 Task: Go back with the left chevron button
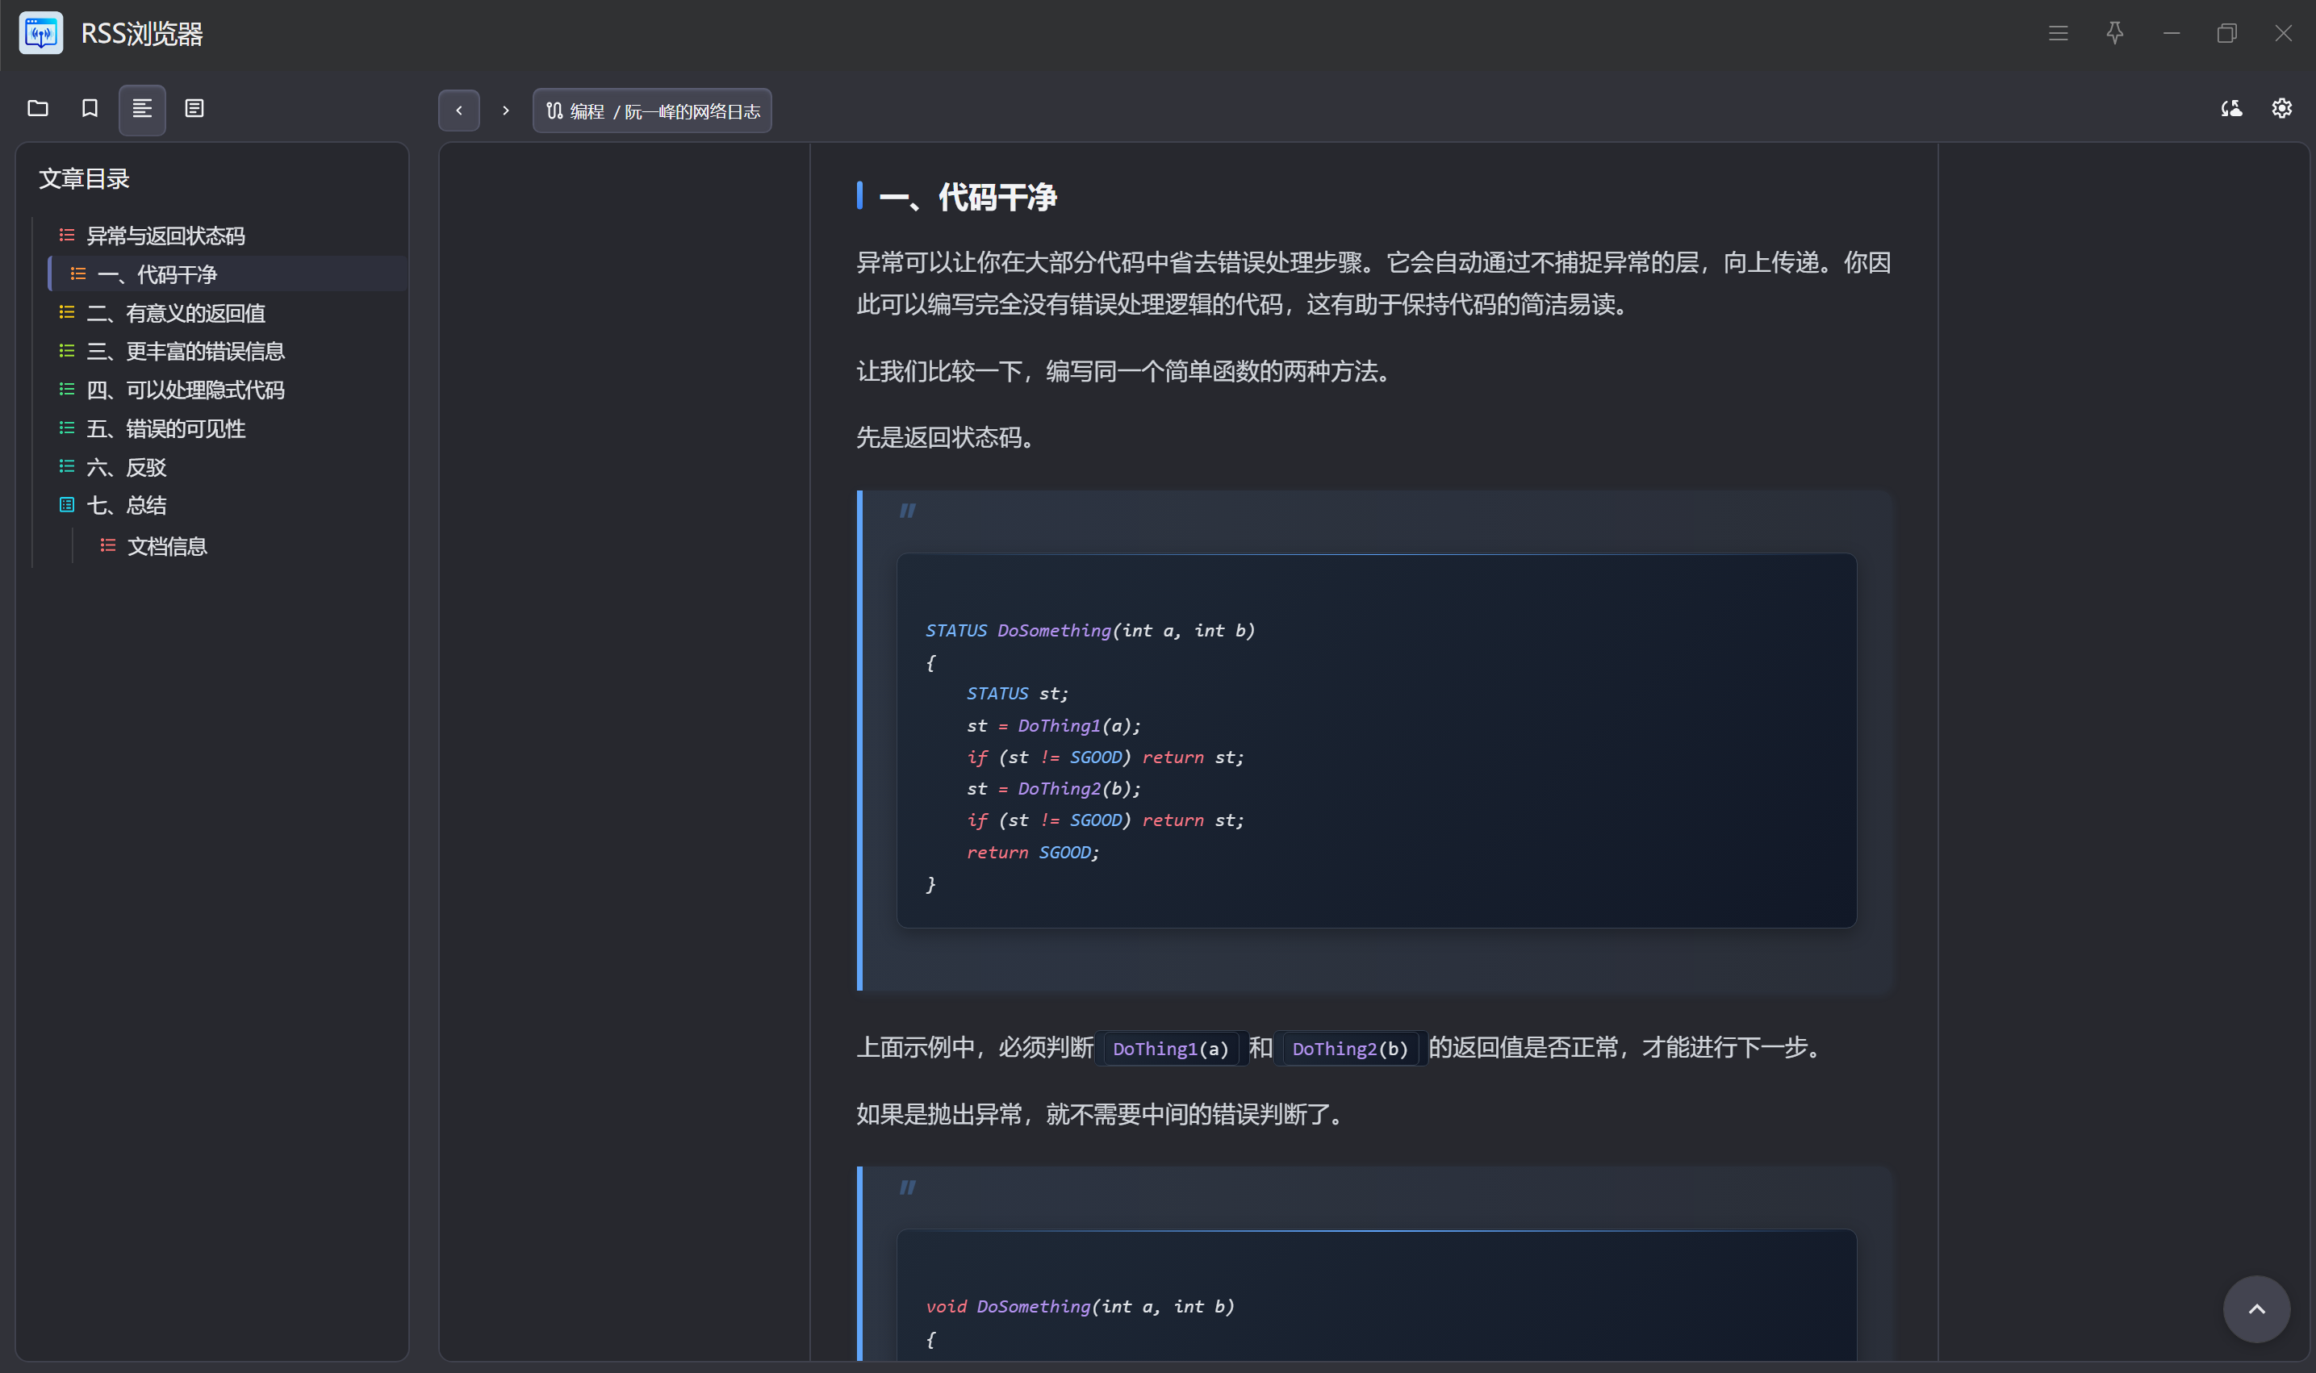pyautogui.click(x=459, y=111)
